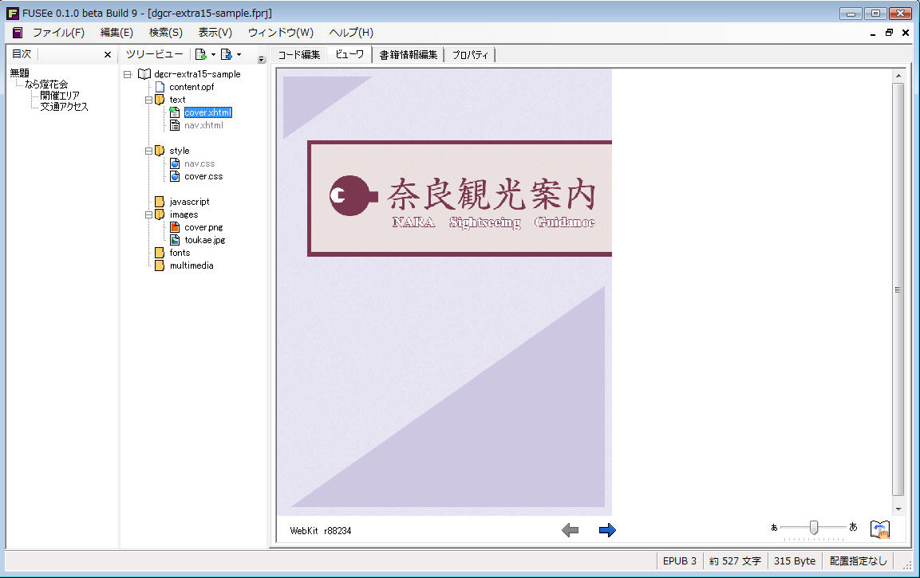Switch to the 書籍情報編集 tab
The image size is (920, 578).
409,55
